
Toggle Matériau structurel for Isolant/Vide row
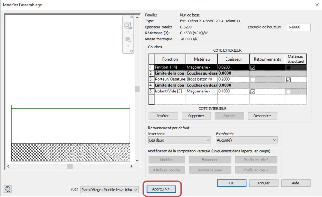coord(288,92)
